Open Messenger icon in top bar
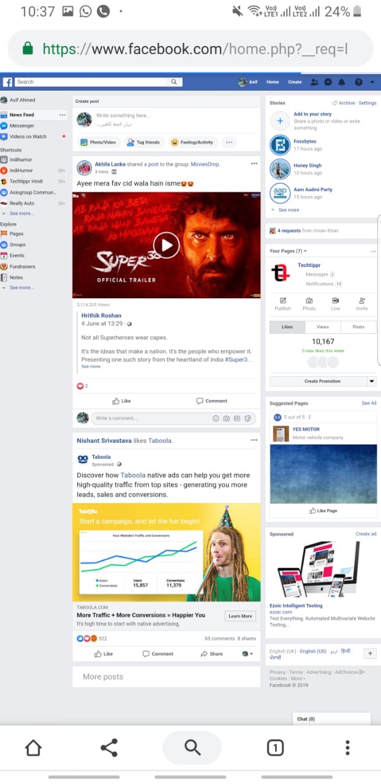 tap(328, 81)
